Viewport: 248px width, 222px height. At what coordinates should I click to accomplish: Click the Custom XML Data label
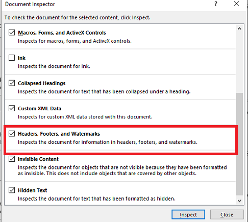[39, 109]
